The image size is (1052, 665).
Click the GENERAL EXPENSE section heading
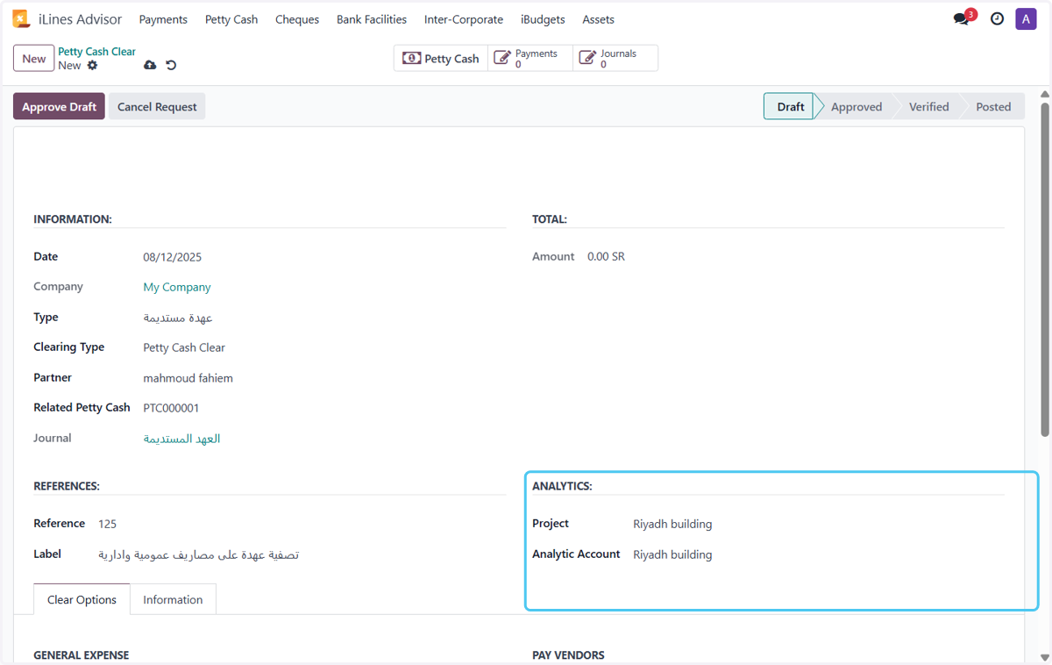(81, 655)
